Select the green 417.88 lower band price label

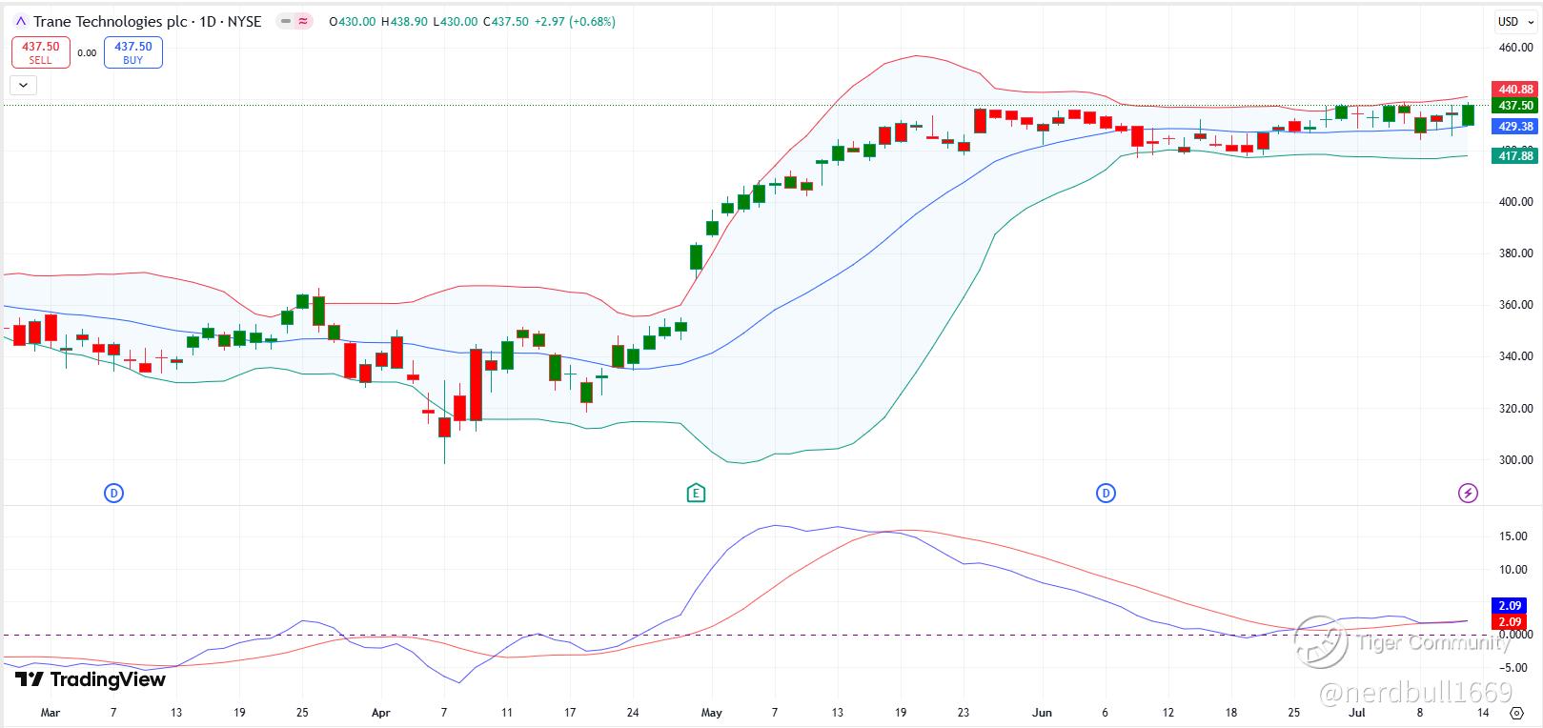[1515, 155]
